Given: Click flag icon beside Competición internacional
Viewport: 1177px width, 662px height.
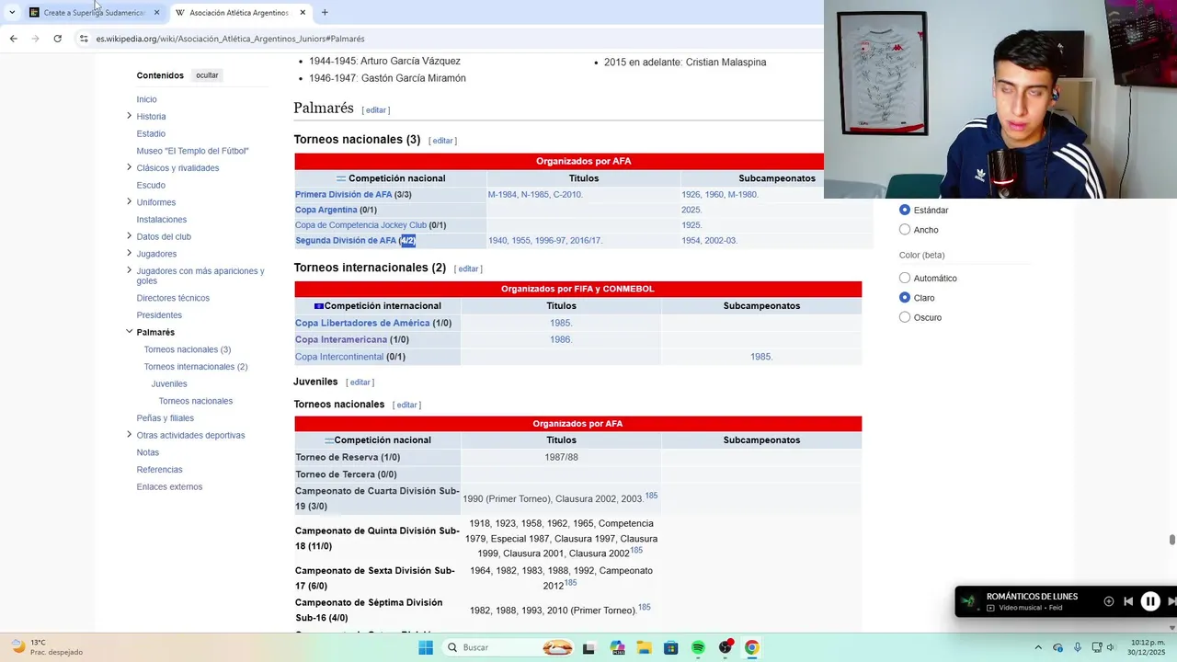Looking at the screenshot, I should click(319, 306).
